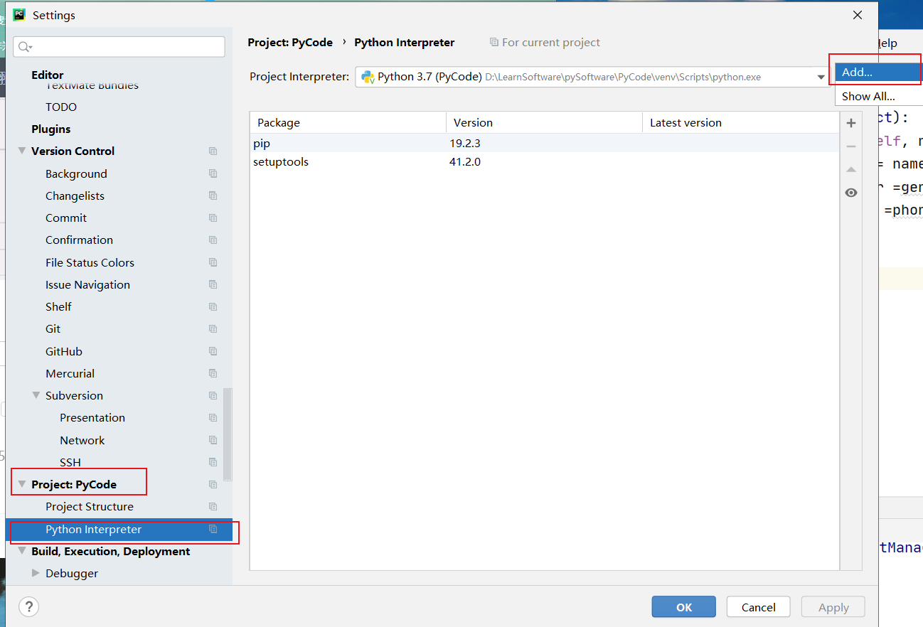Click project-level icon beside Subversion
Screen dimensions: 923x627
[213, 395]
